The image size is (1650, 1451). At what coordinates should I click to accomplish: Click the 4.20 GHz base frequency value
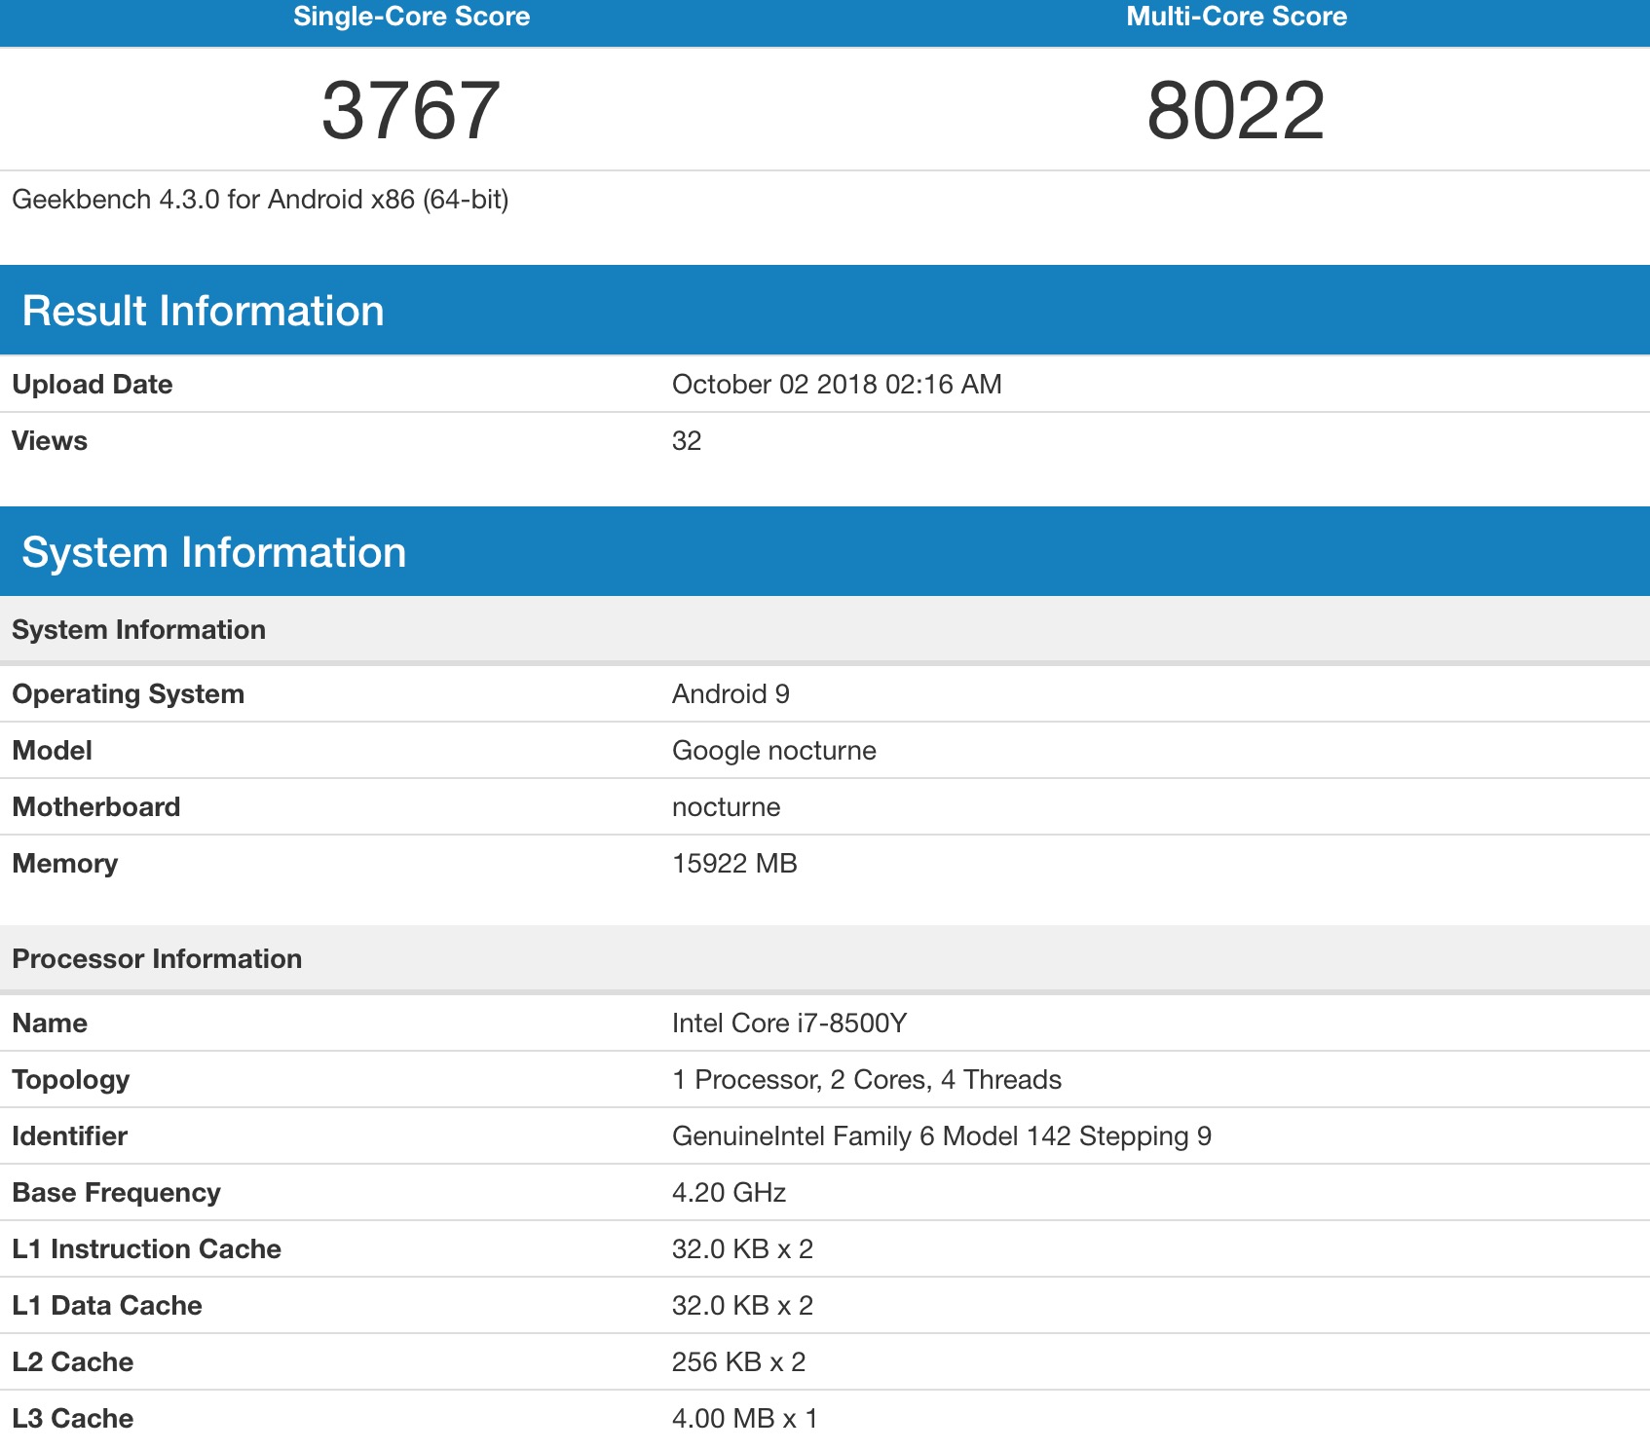point(729,1193)
